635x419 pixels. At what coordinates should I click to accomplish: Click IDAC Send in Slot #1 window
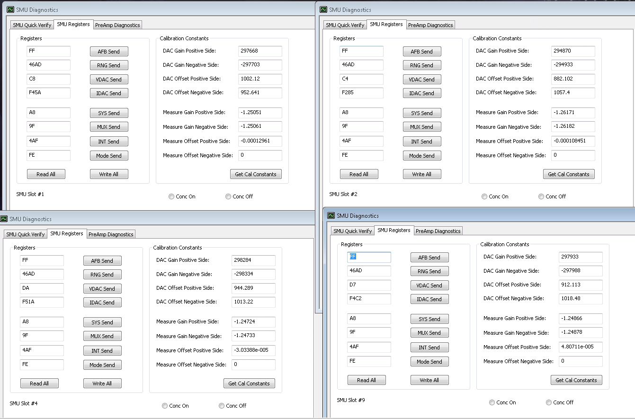coord(109,93)
